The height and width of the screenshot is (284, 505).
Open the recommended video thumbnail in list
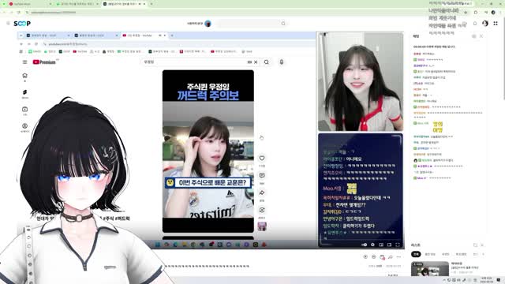click(429, 269)
